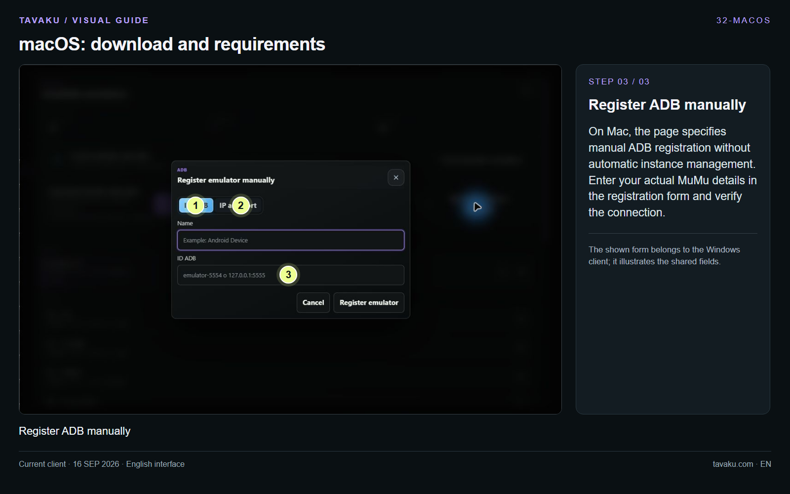790x494 pixels.
Task: Confirm with the Register emulator button
Action: point(369,303)
